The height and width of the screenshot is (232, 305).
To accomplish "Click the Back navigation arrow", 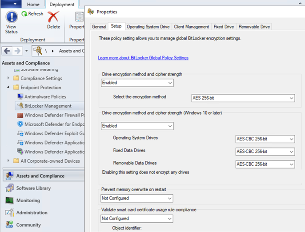I will point(7,51).
